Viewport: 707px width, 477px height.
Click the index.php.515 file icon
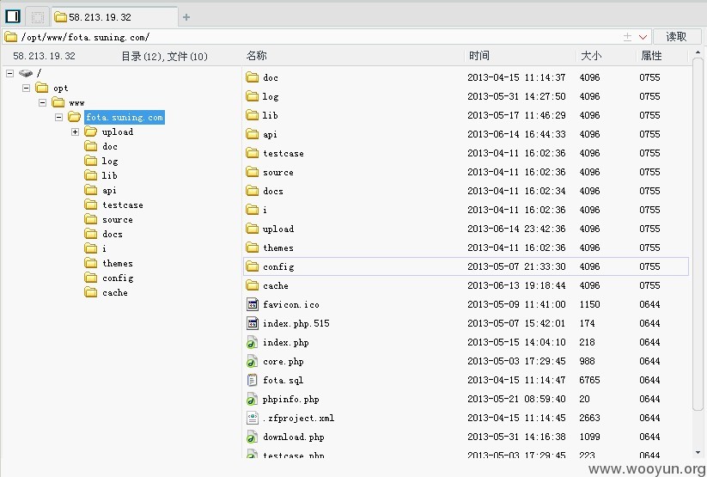253,323
